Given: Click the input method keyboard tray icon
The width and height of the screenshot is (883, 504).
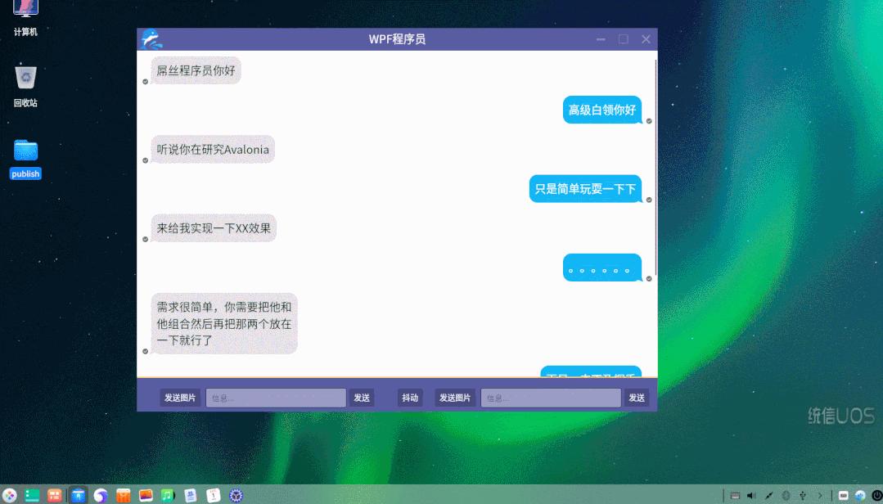Looking at the screenshot, I should 735,495.
